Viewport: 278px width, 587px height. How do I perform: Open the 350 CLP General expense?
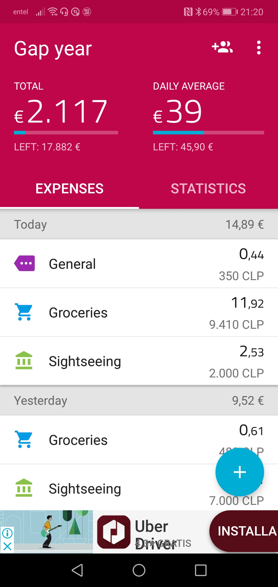[139, 264]
